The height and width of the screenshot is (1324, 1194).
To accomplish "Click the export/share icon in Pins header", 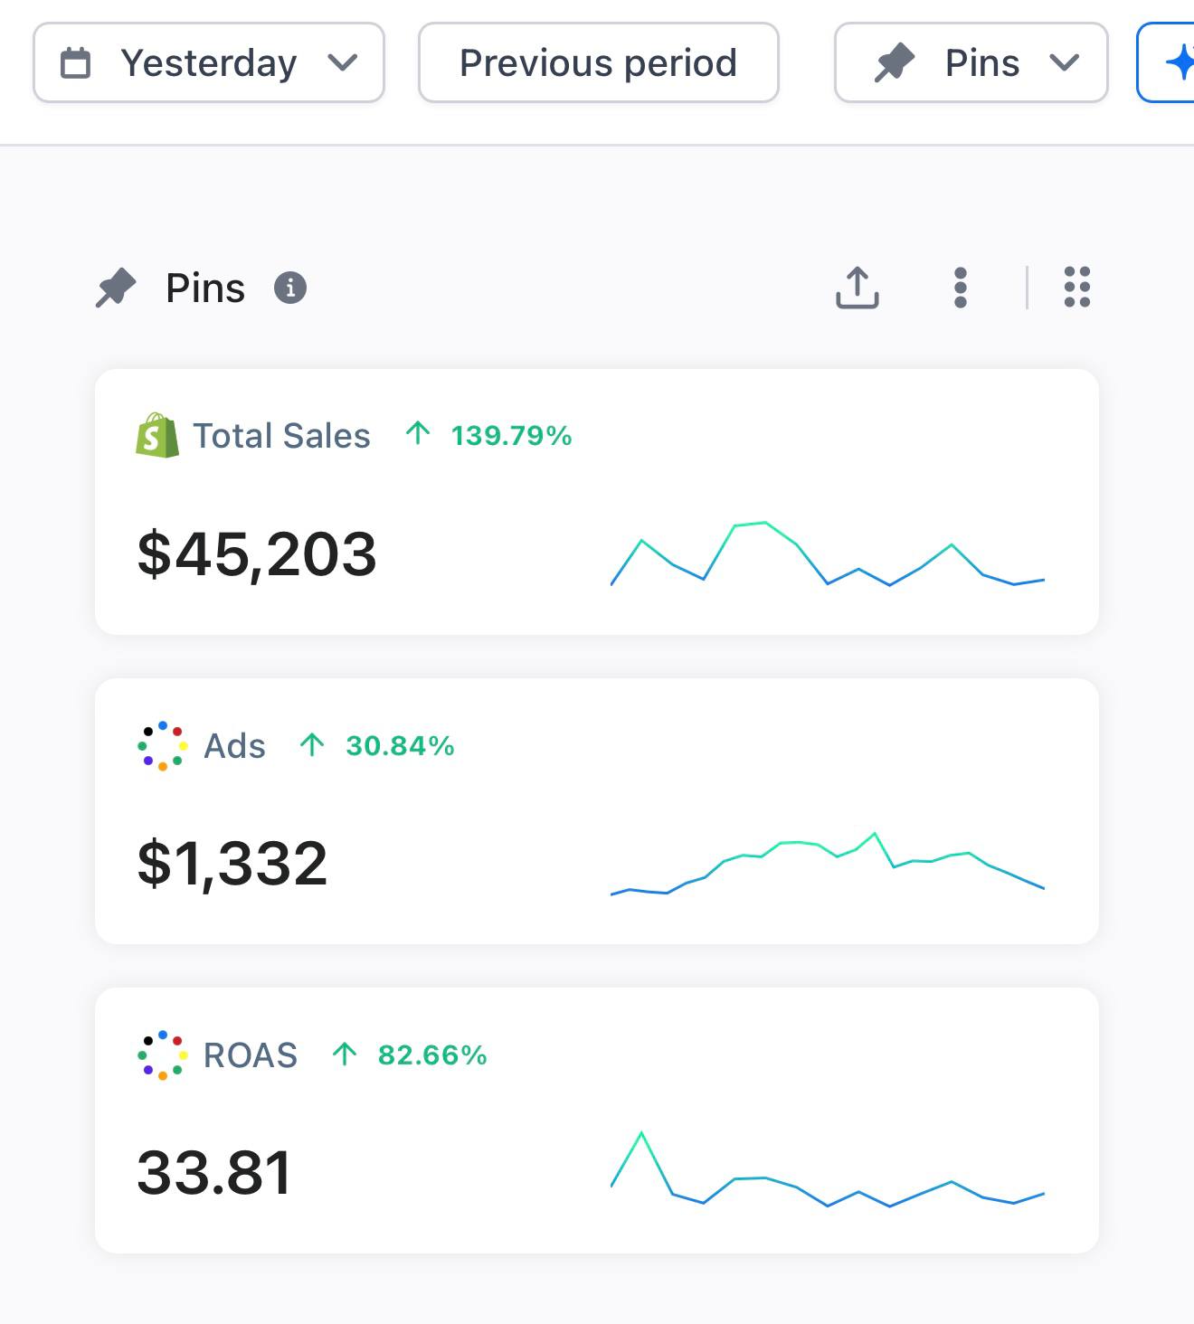I will pyautogui.click(x=857, y=288).
